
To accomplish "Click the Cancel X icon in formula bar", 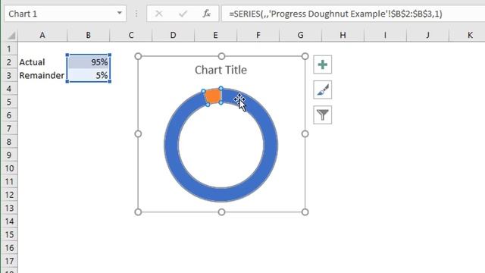I will tap(158, 14).
